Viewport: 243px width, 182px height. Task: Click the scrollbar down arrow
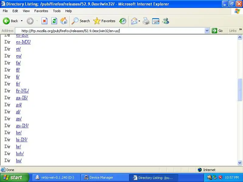pos(240,163)
